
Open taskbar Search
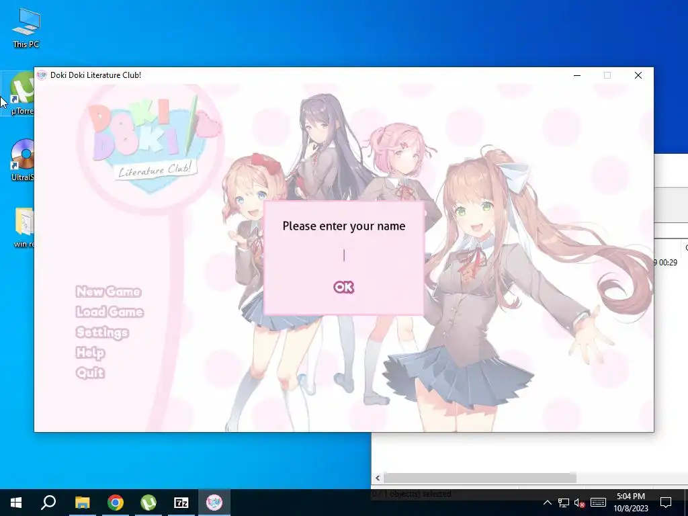48,503
